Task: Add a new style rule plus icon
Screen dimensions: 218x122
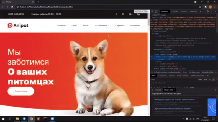Action: [210, 79]
